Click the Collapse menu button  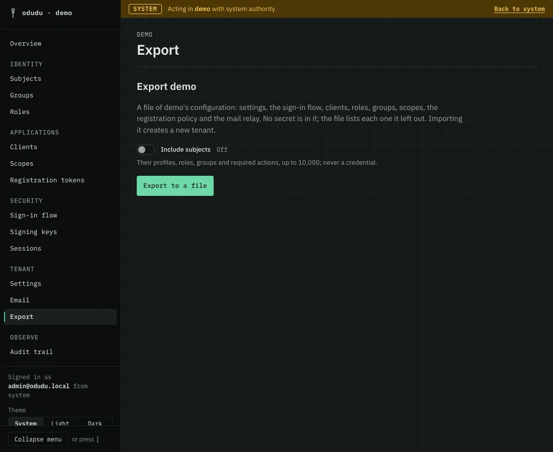tap(38, 439)
